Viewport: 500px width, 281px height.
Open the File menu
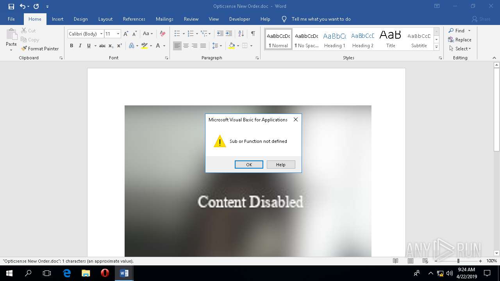(11, 19)
